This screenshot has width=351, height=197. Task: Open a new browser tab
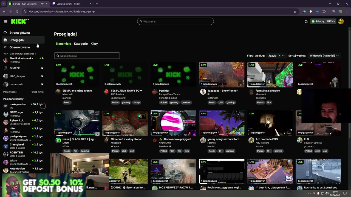point(97,4)
